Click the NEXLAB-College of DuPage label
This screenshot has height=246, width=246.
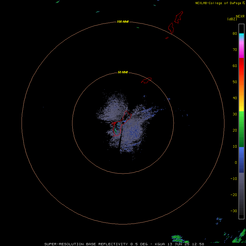pos(220,3)
